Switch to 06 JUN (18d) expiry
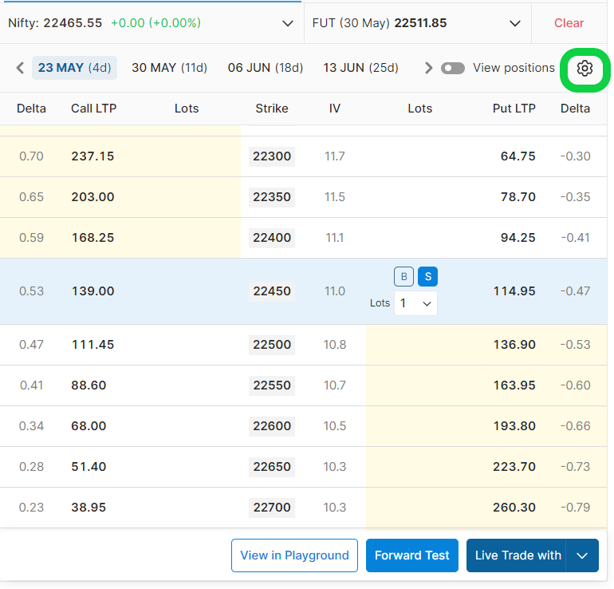 pos(266,68)
